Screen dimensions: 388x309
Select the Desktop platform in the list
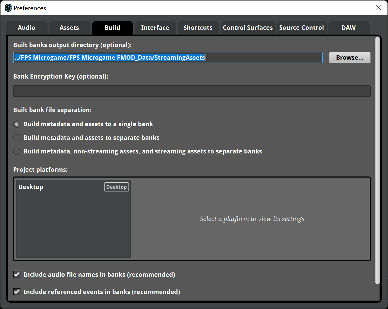coord(73,187)
